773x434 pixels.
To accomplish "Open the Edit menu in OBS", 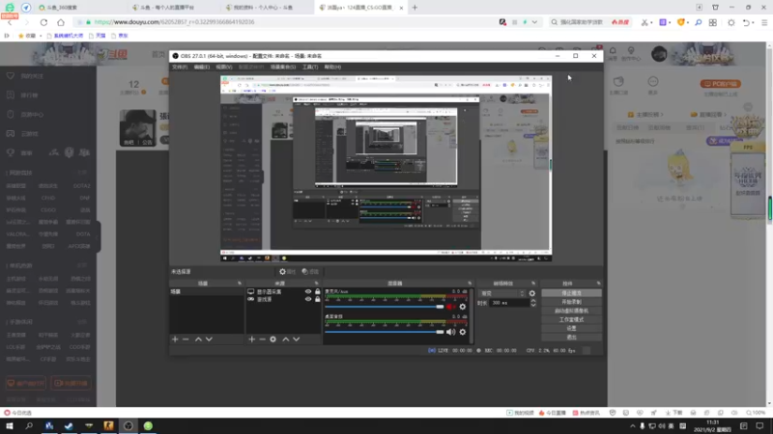I will pos(201,67).
